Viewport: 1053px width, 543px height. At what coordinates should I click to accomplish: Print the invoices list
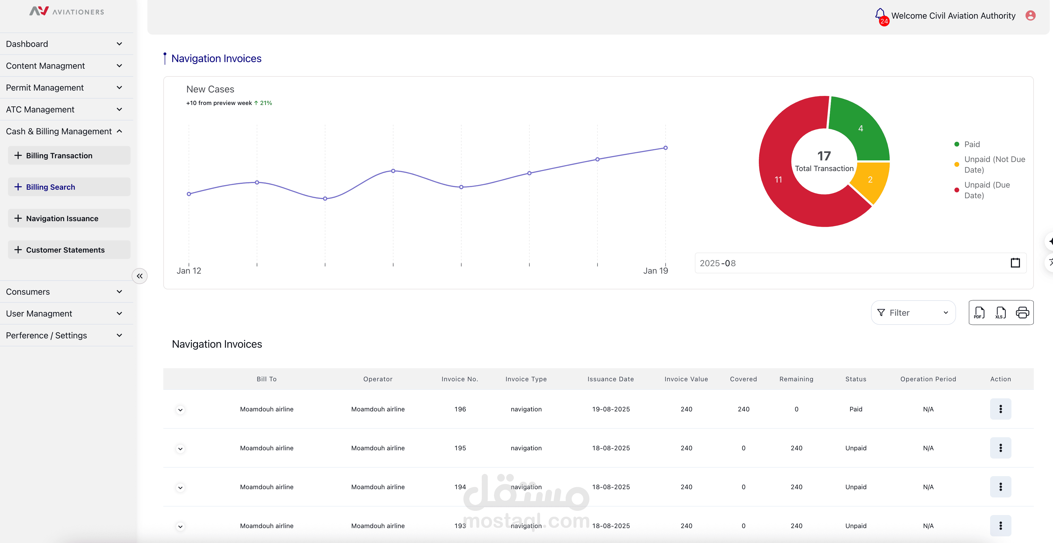click(1022, 313)
